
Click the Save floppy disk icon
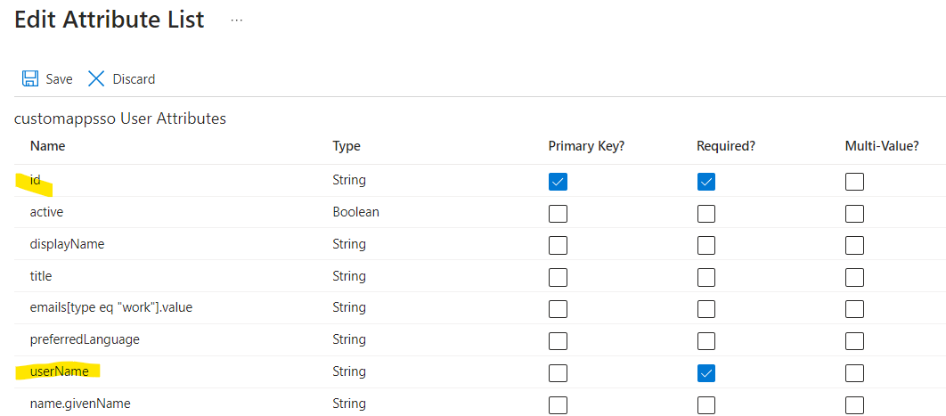(x=30, y=79)
